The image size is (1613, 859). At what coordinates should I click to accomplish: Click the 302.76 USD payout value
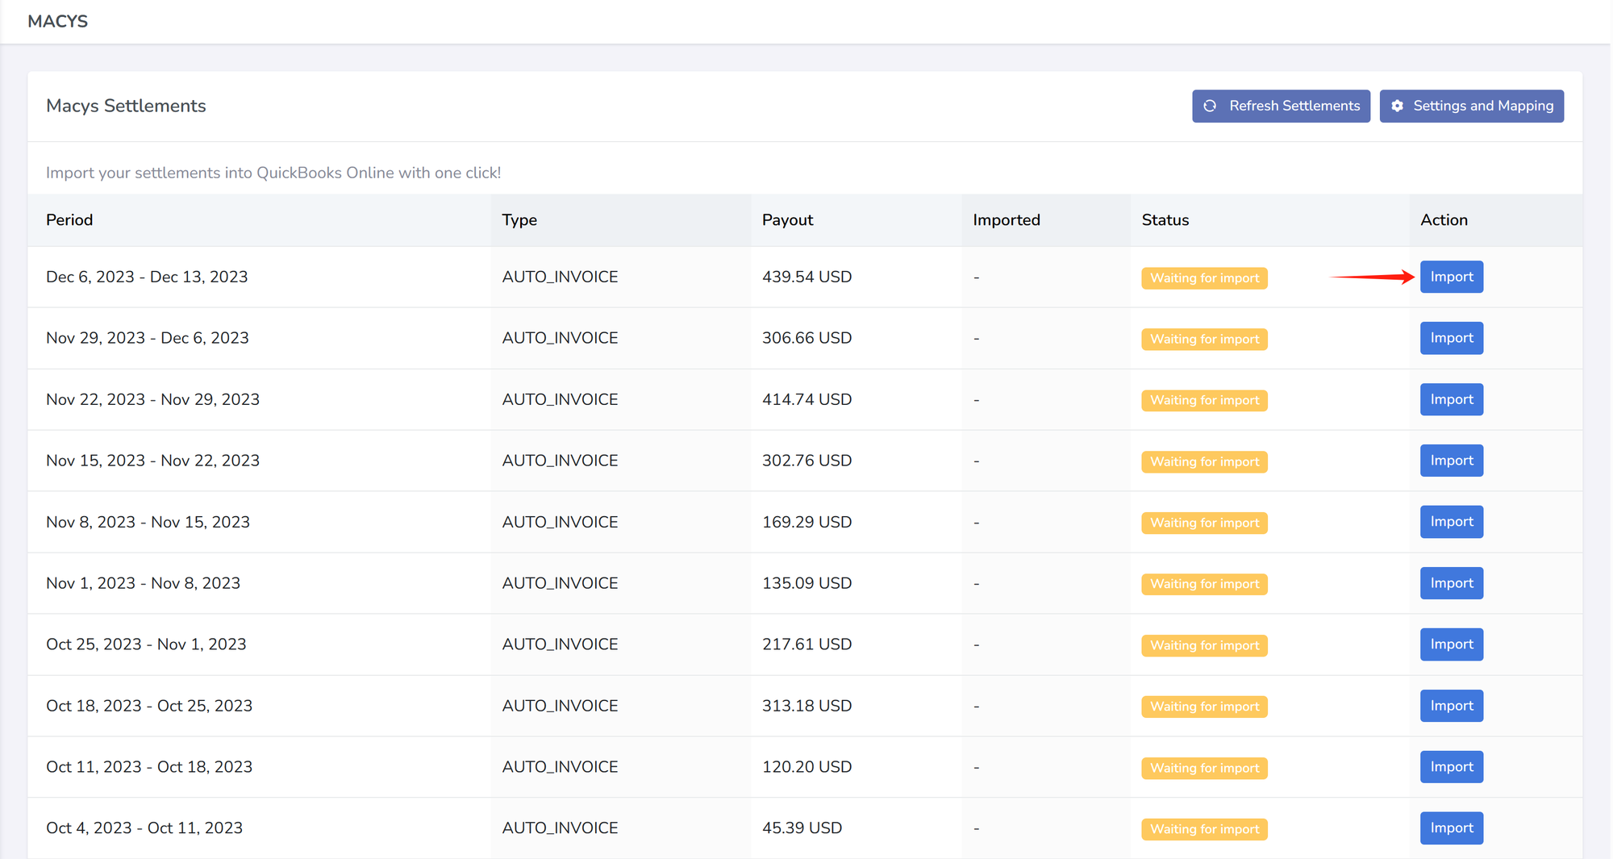tap(806, 461)
